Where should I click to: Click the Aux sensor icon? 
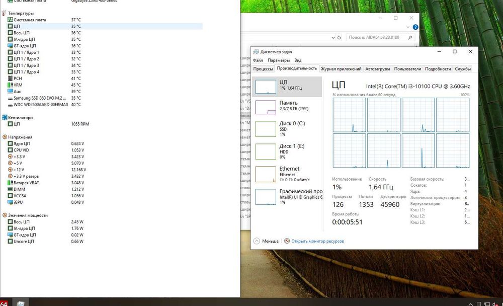(10, 92)
